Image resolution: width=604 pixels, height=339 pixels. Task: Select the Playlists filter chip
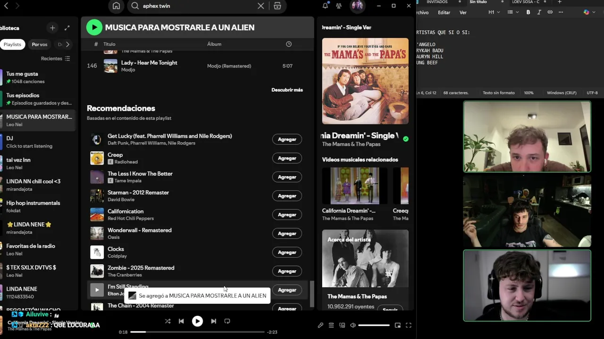(x=12, y=44)
